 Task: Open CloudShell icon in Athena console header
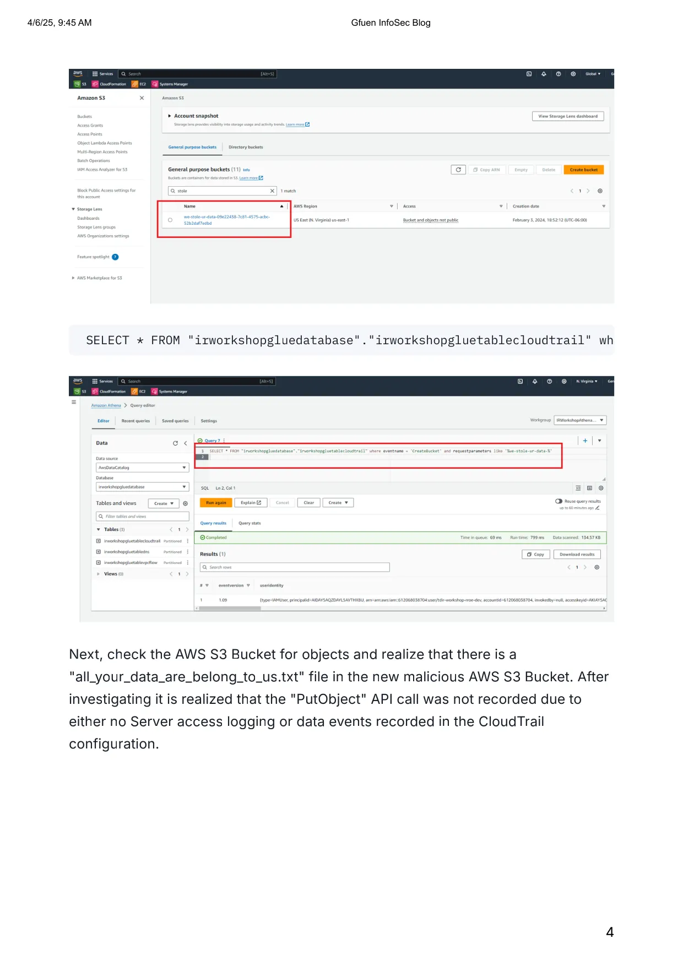[x=520, y=381]
